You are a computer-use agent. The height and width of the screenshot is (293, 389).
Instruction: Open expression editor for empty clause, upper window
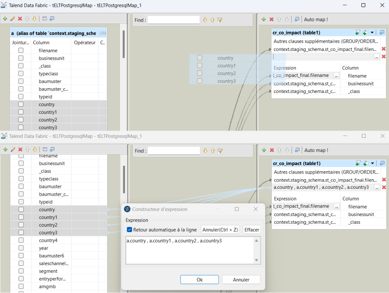377,57
